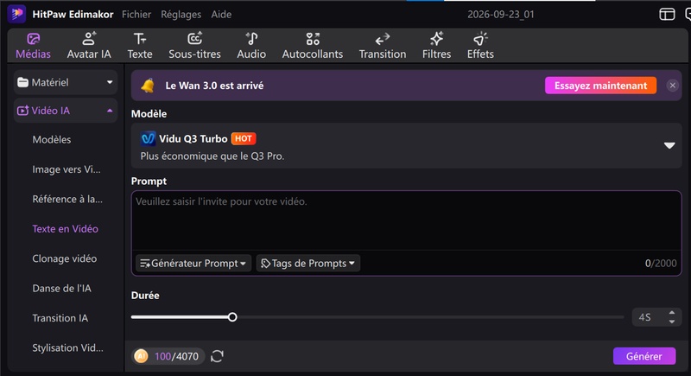Select Texte en Vidéo in sidebar
The height and width of the screenshot is (376, 691).
click(x=66, y=229)
